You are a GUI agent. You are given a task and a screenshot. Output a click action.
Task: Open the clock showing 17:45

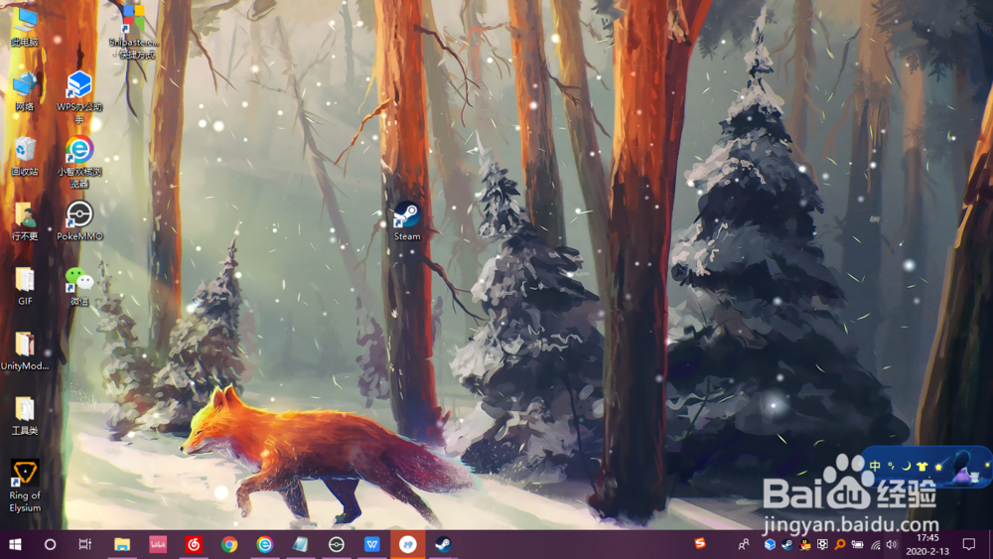point(927,544)
